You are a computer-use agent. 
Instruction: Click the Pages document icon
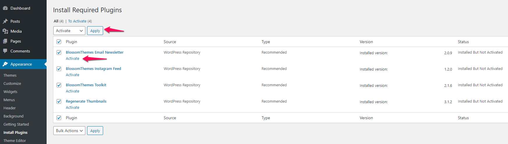[x=5, y=41]
